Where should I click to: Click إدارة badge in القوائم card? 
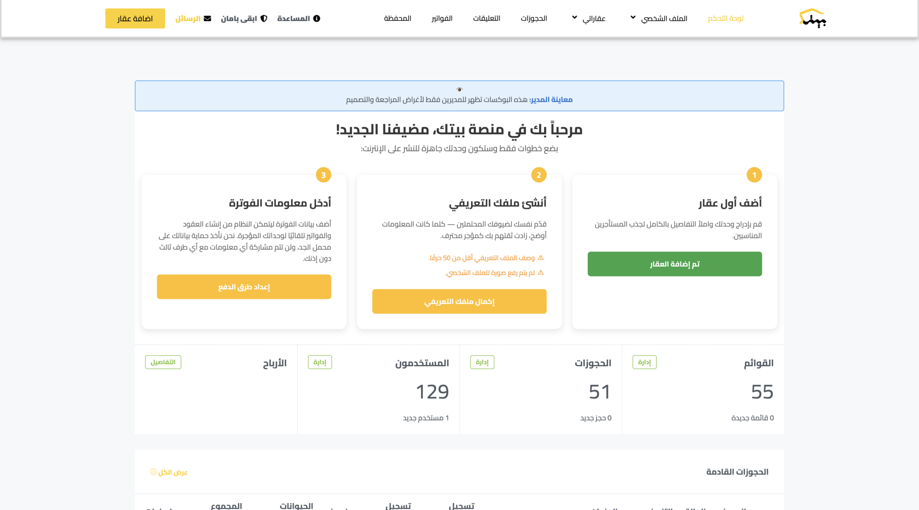645,362
